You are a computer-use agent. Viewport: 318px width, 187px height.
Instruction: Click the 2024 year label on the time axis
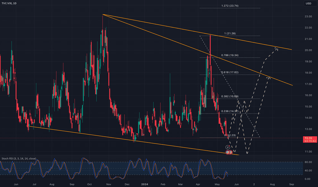(x=145, y=184)
